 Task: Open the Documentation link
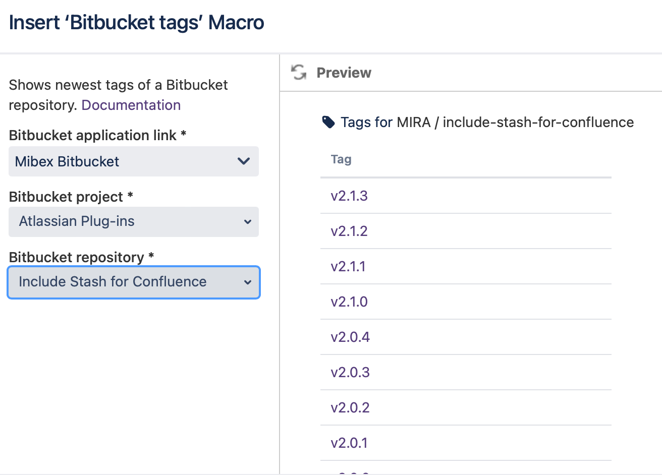(x=131, y=105)
